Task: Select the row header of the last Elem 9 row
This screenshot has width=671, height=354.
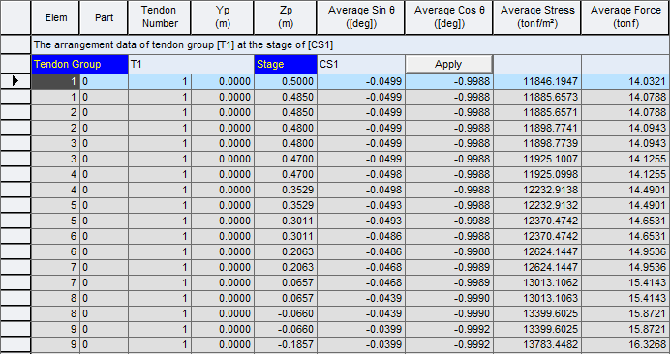Action: [15, 344]
